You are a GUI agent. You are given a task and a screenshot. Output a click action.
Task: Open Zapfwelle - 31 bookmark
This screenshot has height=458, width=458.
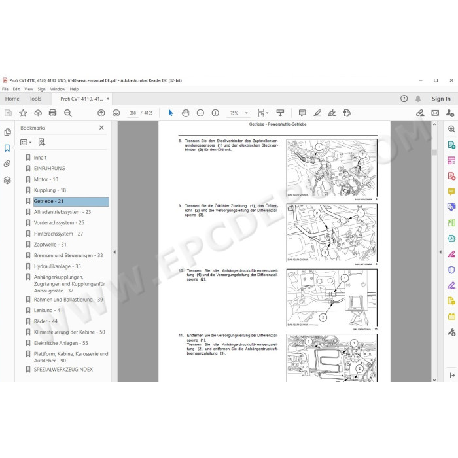click(50, 245)
